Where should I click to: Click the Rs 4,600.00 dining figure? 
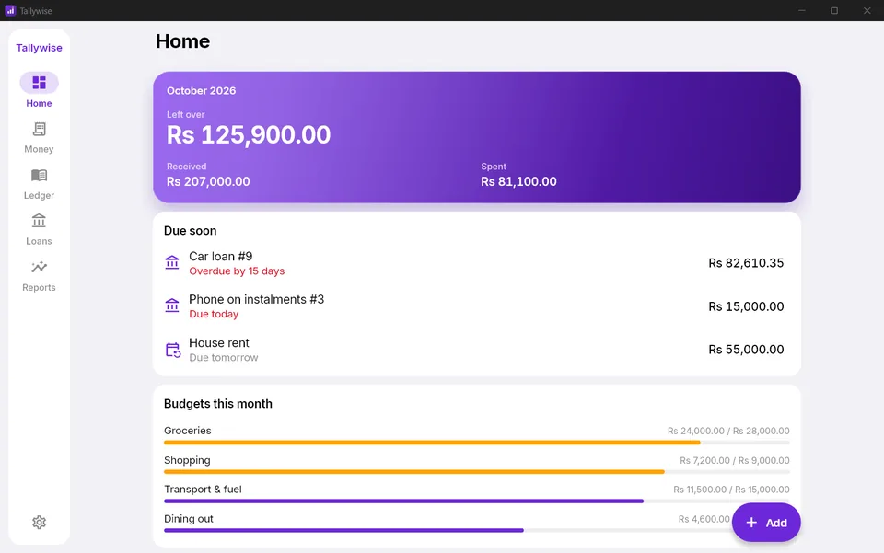(704, 519)
